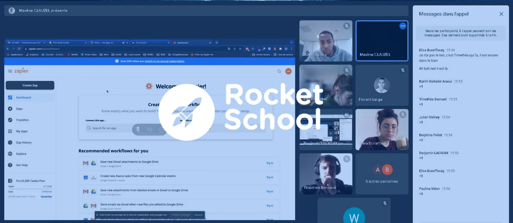Open My Apps in Zapier sidebar
Viewport: 513px width, 223px height.
tap(30, 131)
